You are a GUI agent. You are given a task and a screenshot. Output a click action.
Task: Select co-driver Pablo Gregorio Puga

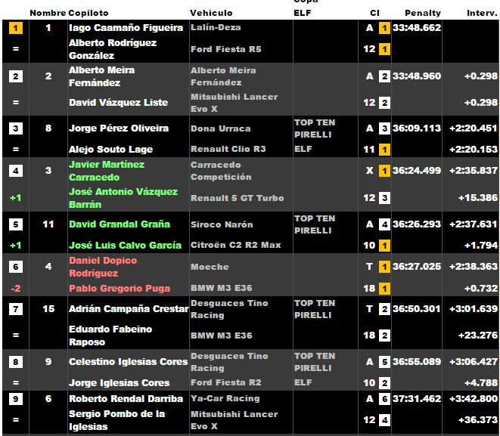[x=120, y=289]
